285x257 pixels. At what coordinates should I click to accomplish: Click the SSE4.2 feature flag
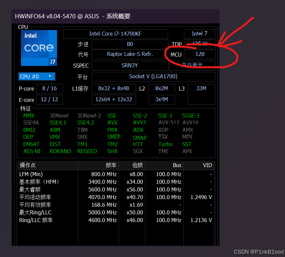coord(85,123)
